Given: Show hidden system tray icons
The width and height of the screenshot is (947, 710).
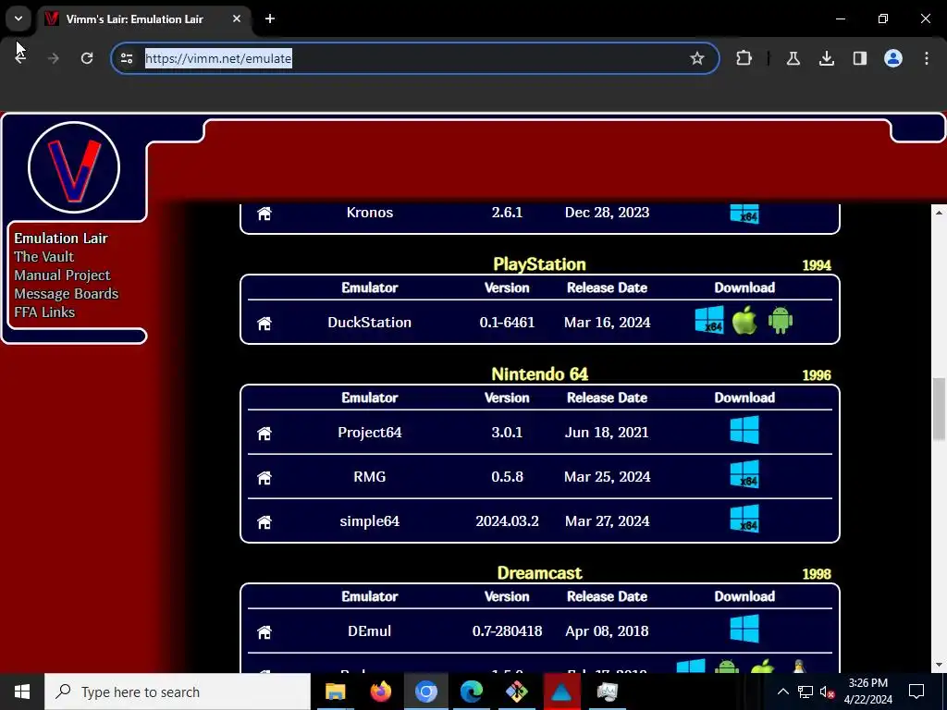Looking at the screenshot, I should click(x=782, y=692).
